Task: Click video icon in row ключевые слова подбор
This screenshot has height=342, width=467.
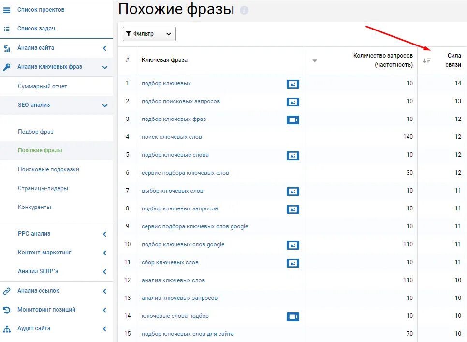Action: [293, 316]
